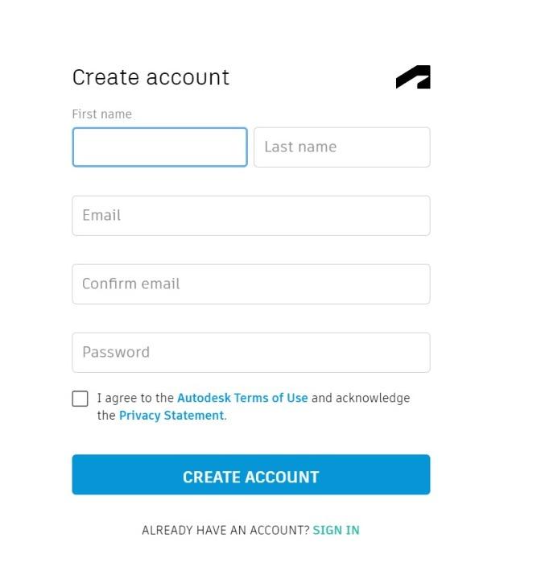Screen dimensions: 541x567
Task: Select the Email input box
Action: 250,216
